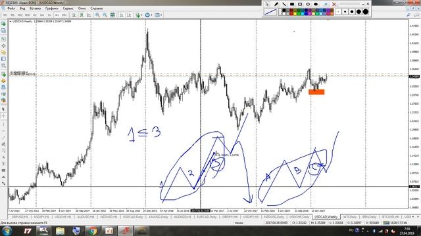Click the system clock in tray
Image resolution: width=421 pixels, height=236 pixels.
407,231
